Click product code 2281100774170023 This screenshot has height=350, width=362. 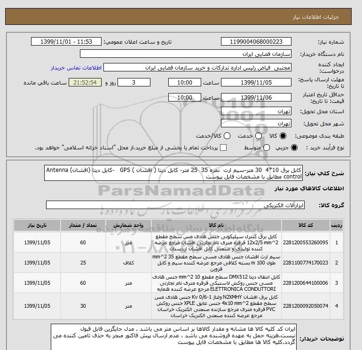click(306, 263)
